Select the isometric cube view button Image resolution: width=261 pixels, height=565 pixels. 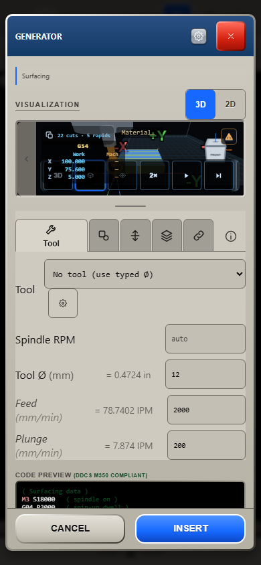[90, 175]
